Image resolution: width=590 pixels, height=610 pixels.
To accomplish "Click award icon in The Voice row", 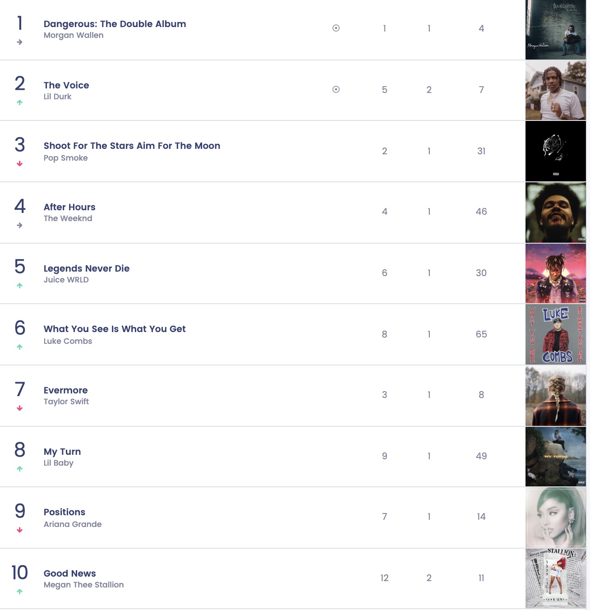I will point(336,89).
